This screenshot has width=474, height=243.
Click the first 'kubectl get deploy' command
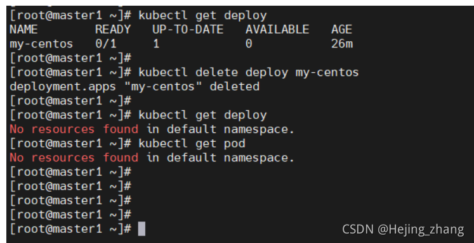(x=202, y=15)
